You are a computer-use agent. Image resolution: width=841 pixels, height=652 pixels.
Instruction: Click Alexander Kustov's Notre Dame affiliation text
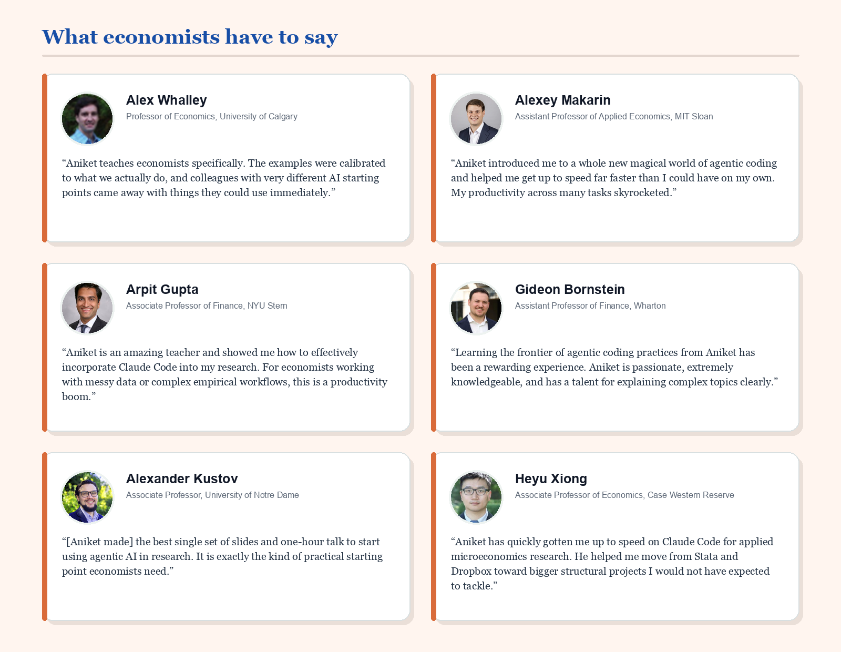tap(212, 495)
